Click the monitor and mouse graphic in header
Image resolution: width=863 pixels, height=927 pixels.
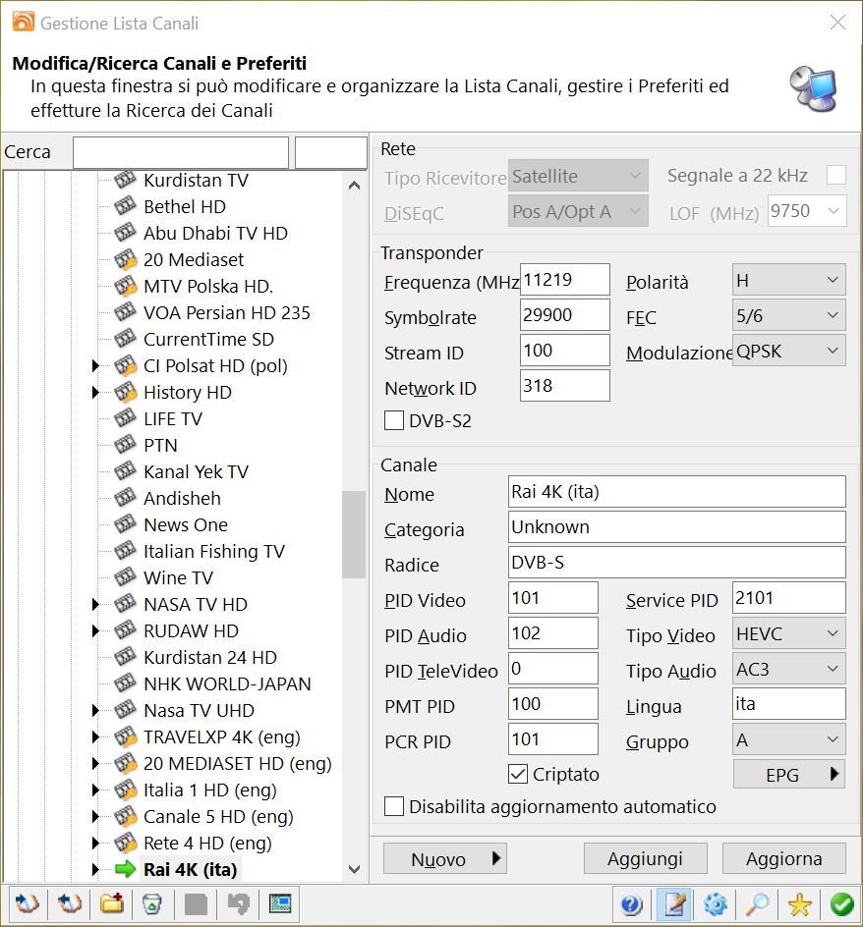point(815,88)
